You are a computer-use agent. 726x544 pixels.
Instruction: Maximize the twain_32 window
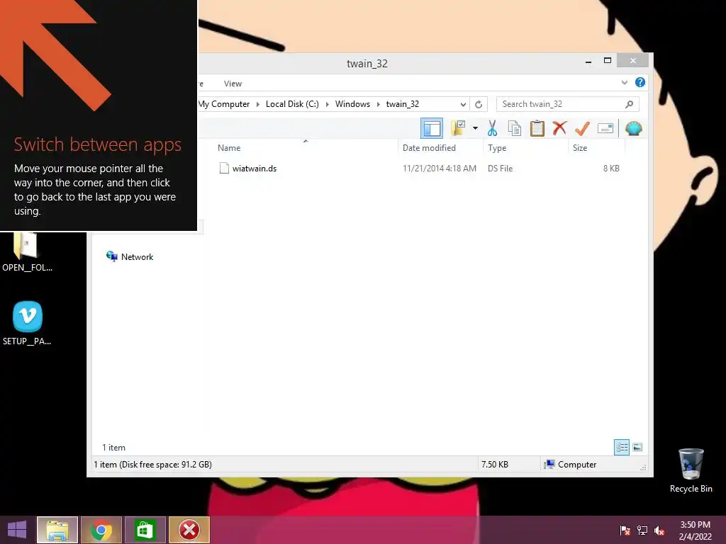click(608, 61)
